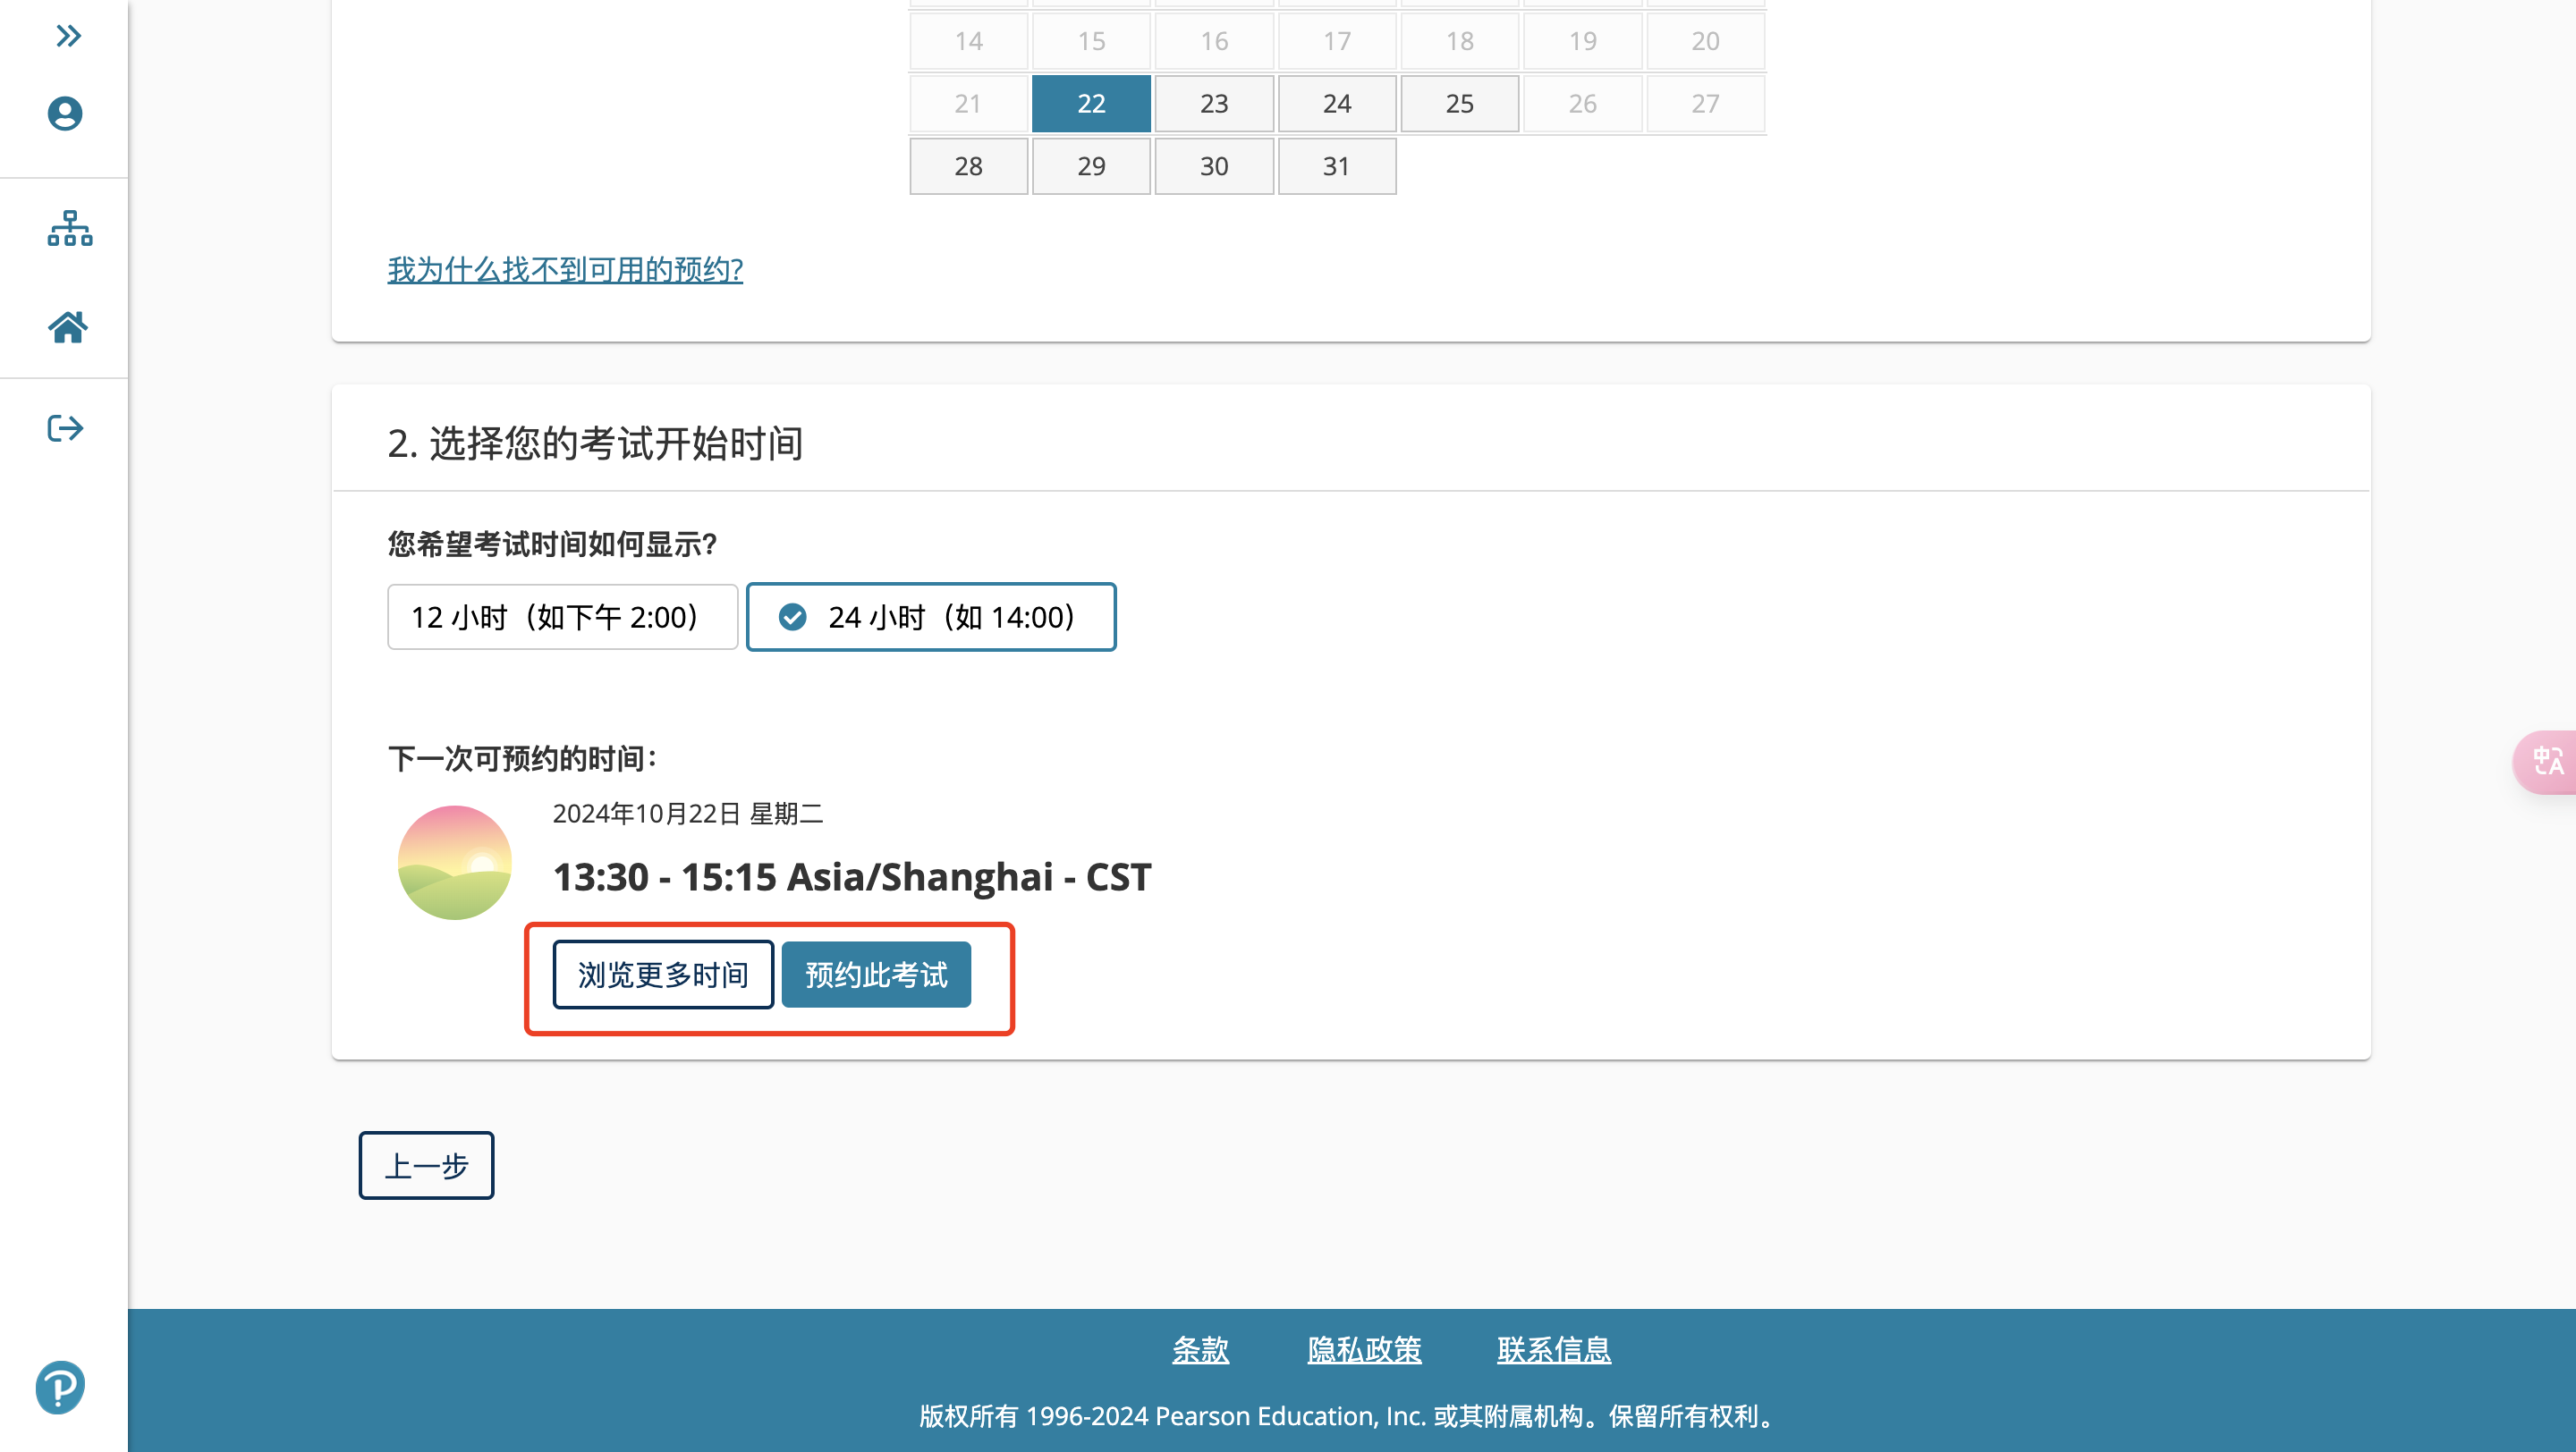Open 条款 footer link

(1200, 1350)
